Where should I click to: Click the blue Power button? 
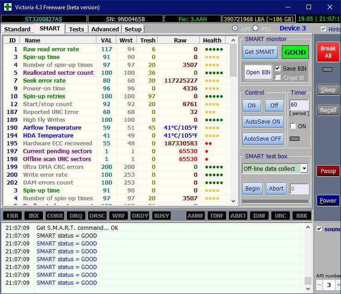pos(328,200)
